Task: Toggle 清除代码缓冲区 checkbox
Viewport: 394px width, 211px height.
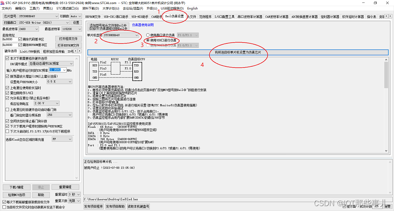Action: click(20, 39)
